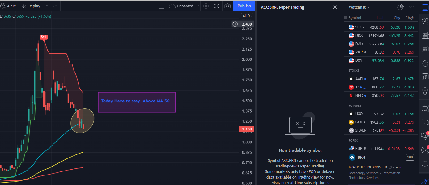Select the Tesla row priced 800.77
This screenshot has height=185, width=429.
[x=381, y=87]
